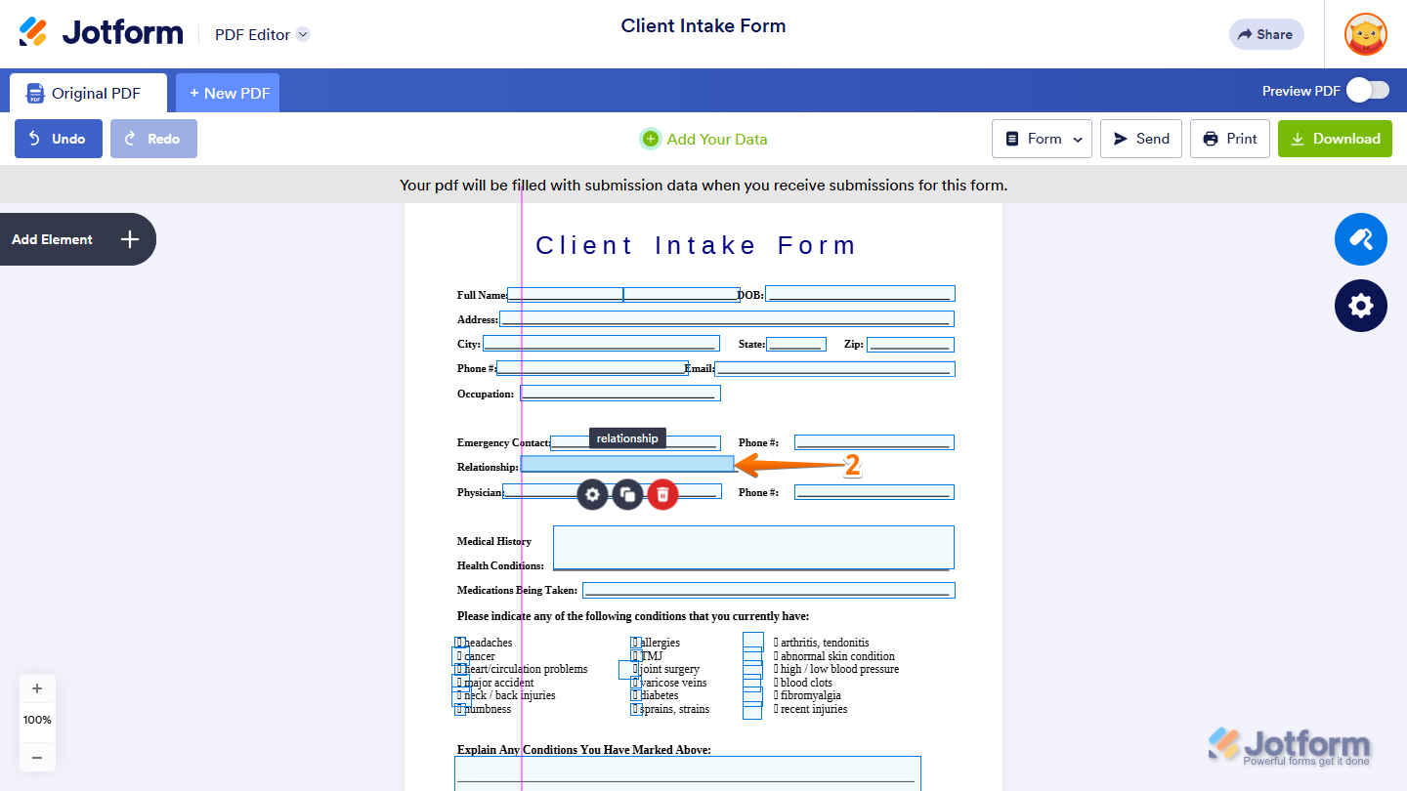
Task: Select the Medications Being Taken input field
Action: [768, 590]
